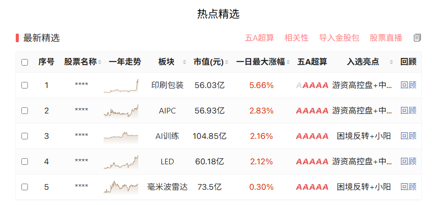This screenshot has height=205, width=432.
Task: Click 导入金股包 link
Action: [x=339, y=38]
